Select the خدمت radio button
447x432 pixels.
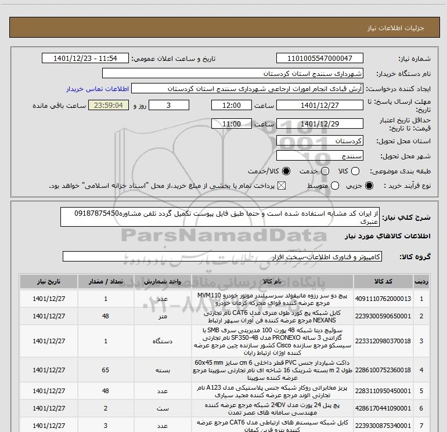point(325,171)
